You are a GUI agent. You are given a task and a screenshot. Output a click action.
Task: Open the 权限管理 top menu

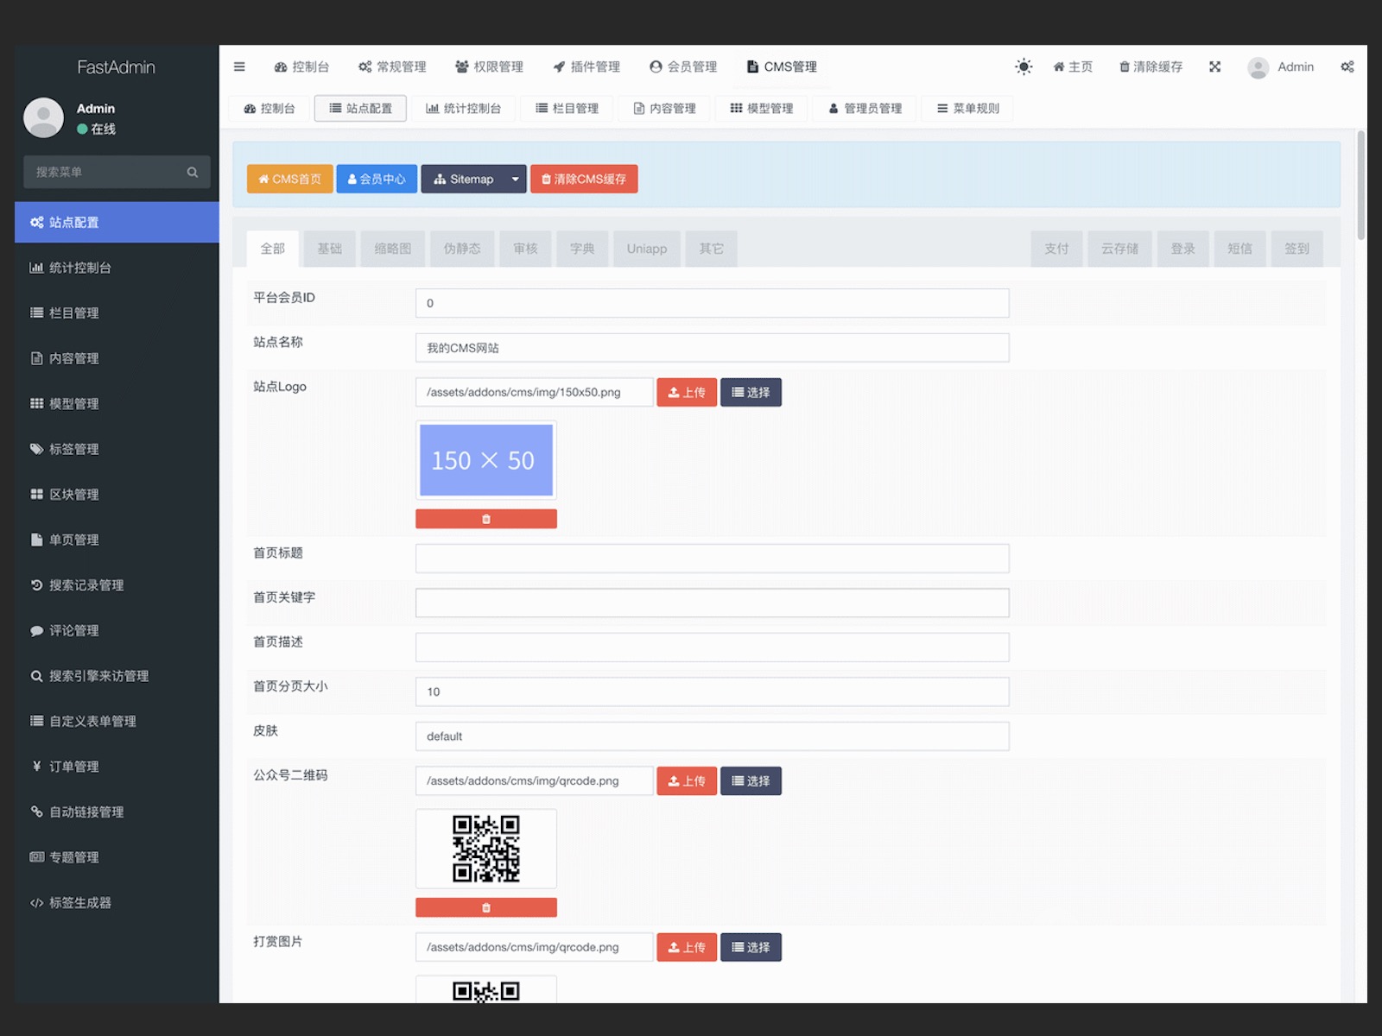click(x=489, y=66)
